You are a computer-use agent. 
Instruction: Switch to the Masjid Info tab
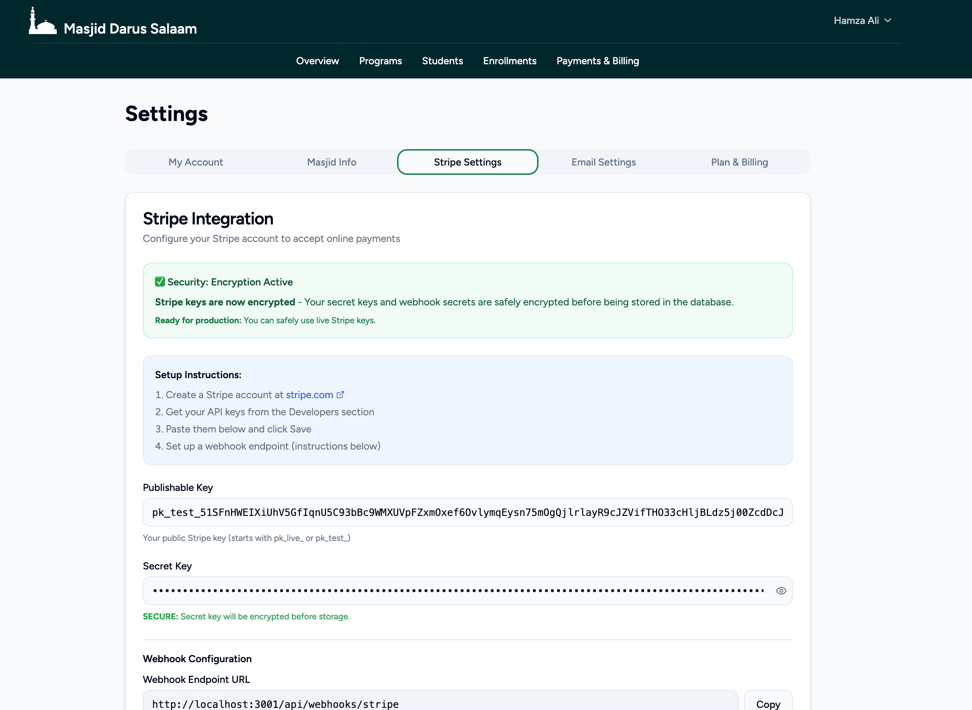tap(331, 162)
